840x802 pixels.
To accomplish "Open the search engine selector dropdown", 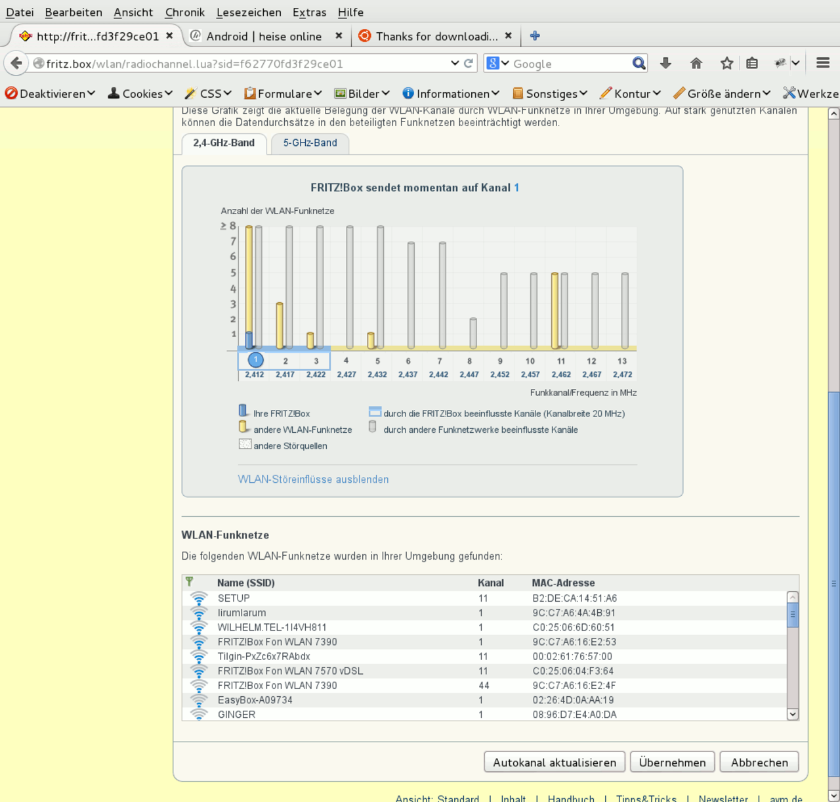I will [498, 63].
